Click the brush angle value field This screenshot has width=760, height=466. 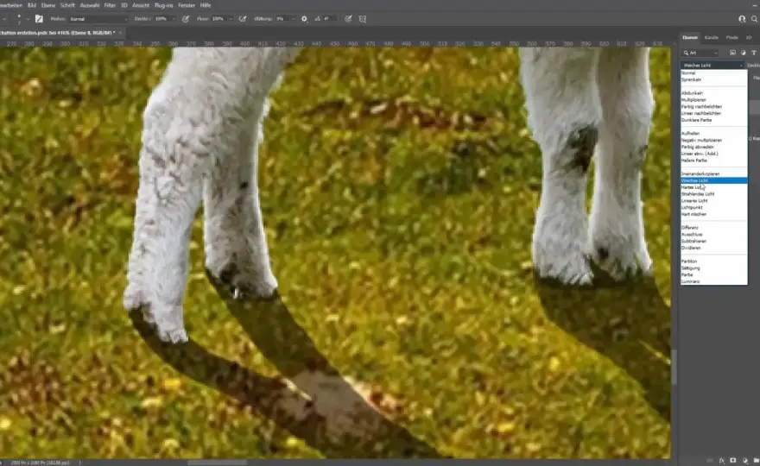coord(328,19)
